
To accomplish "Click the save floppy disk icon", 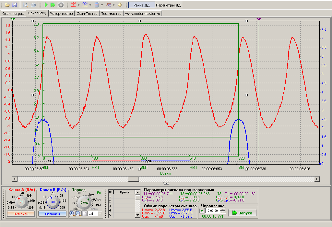I will [x=15, y=5].
